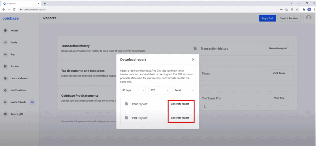Open Invite Friends in sidebar
The image size is (316, 146).
coord(18,102)
